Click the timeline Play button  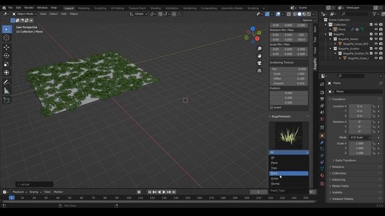point(164,192)
